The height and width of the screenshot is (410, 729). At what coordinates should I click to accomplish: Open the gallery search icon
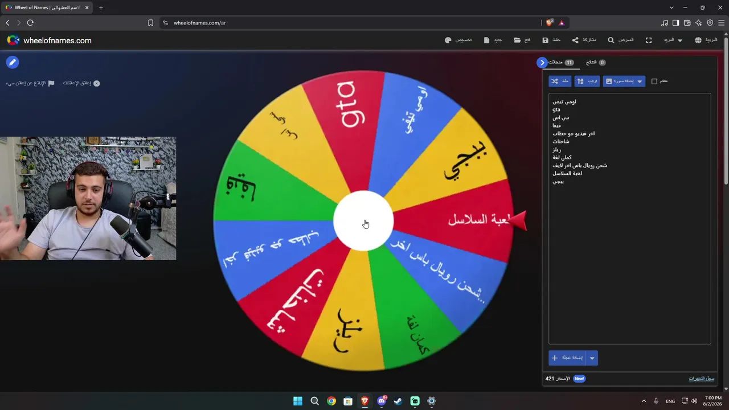[620, 40]
